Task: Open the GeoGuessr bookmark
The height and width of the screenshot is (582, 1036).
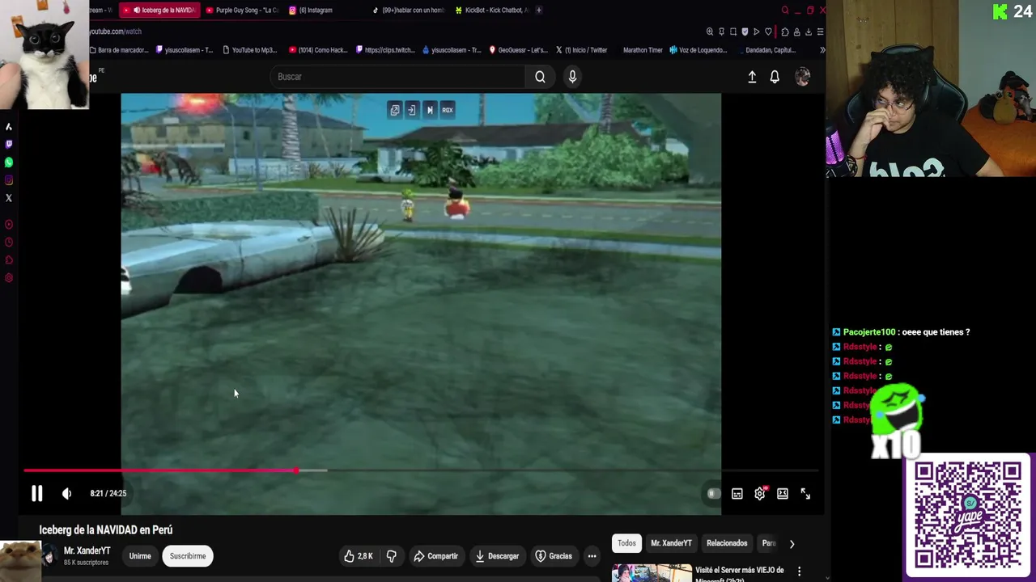Action: (518, 50)
